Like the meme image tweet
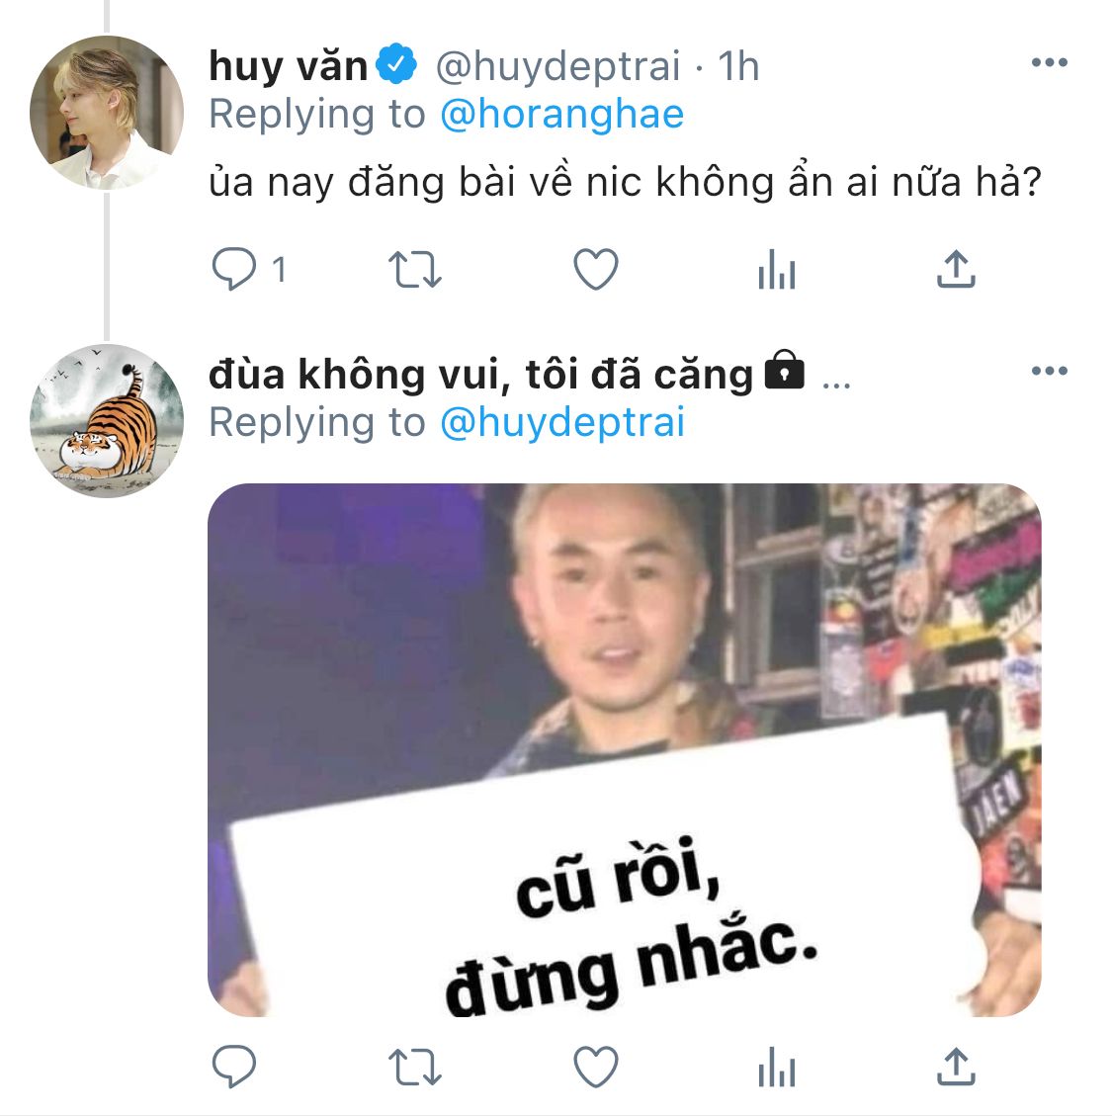The width and height of the screenshot is (1112, 1116). [x=596, y=1067]
